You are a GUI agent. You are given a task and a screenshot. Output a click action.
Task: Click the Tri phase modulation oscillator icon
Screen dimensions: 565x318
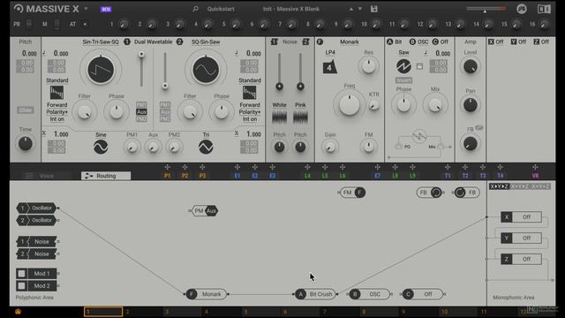coord(206,147)
